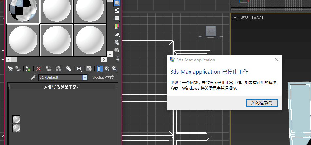Screen dimensions: 311x145
Task: Click [+] viewport menu label
Action: [x=235, y=17]
